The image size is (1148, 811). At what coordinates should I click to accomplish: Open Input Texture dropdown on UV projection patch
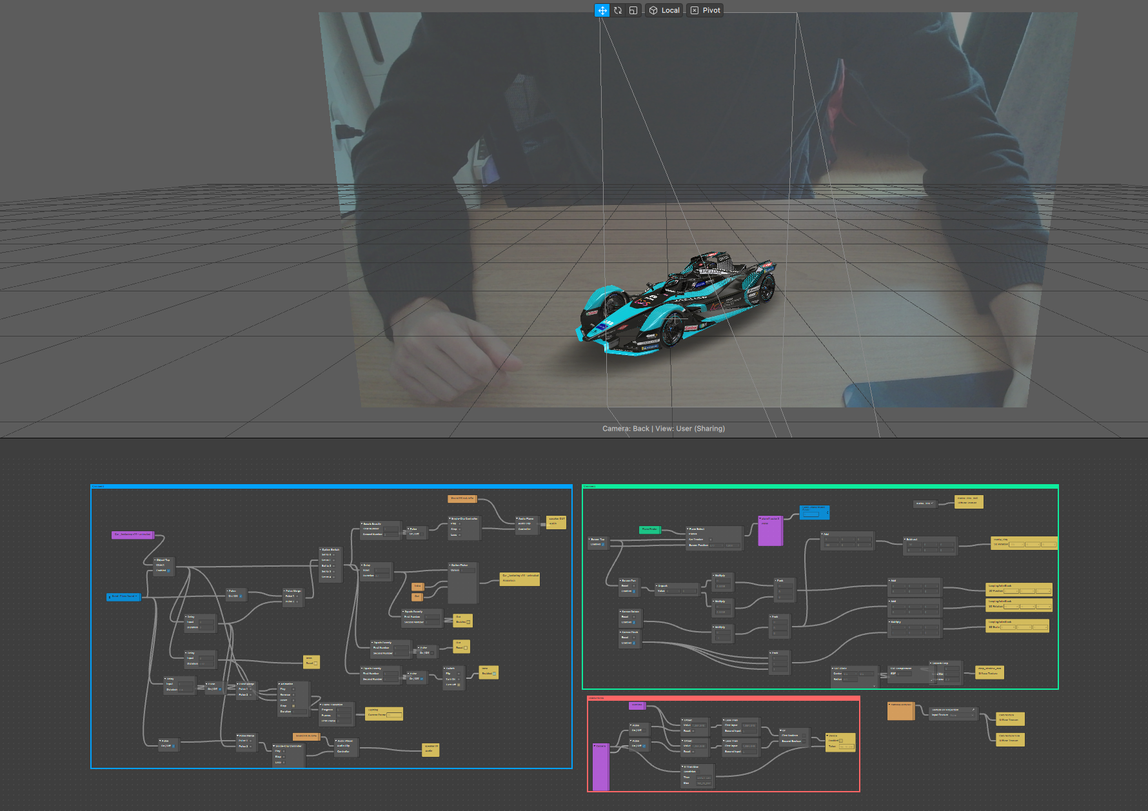(962, 715)
